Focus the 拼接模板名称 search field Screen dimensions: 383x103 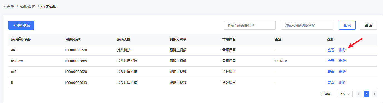pos(307,25)
